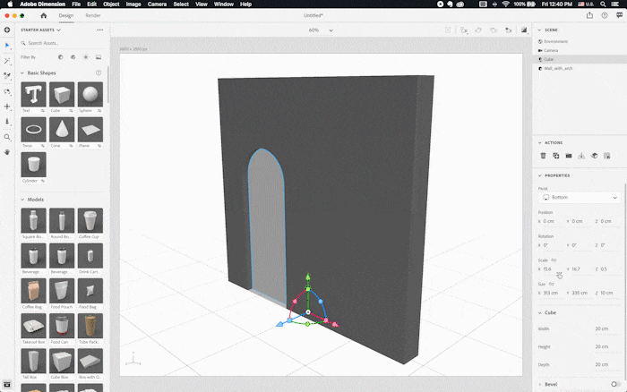The image size is (627, 392).
Task: Click the Add and Import content plus icon
Action: (7, 30)
